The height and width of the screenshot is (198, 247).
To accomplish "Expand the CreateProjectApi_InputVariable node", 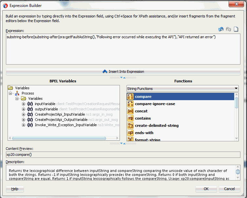I will coord(23,115).
